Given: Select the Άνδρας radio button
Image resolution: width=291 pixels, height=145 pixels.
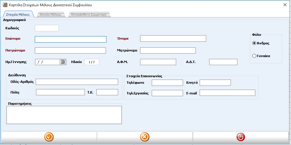Looking at the screenshot, I should [254, 43].
